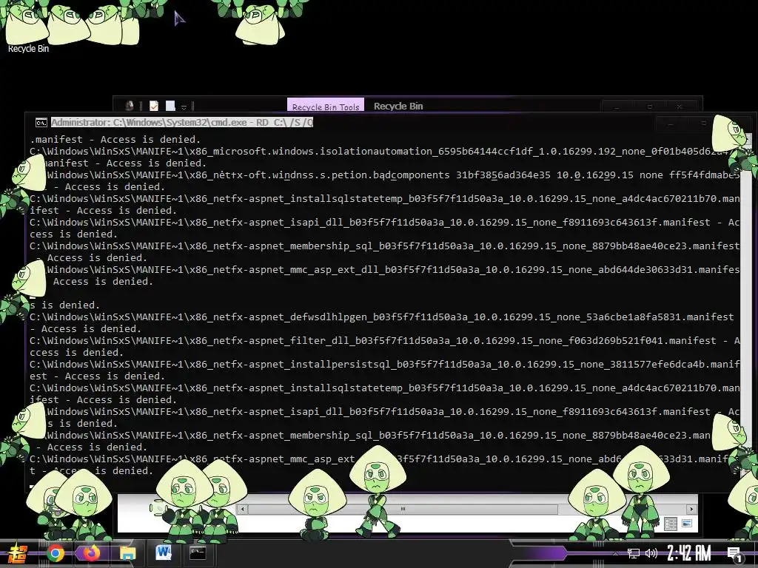Image resolution: width=758 pixels, height=568 pixels.
Task: Click right arrow of Recycle Bin horizontal scrollbar
Action: tap(691, 509)
